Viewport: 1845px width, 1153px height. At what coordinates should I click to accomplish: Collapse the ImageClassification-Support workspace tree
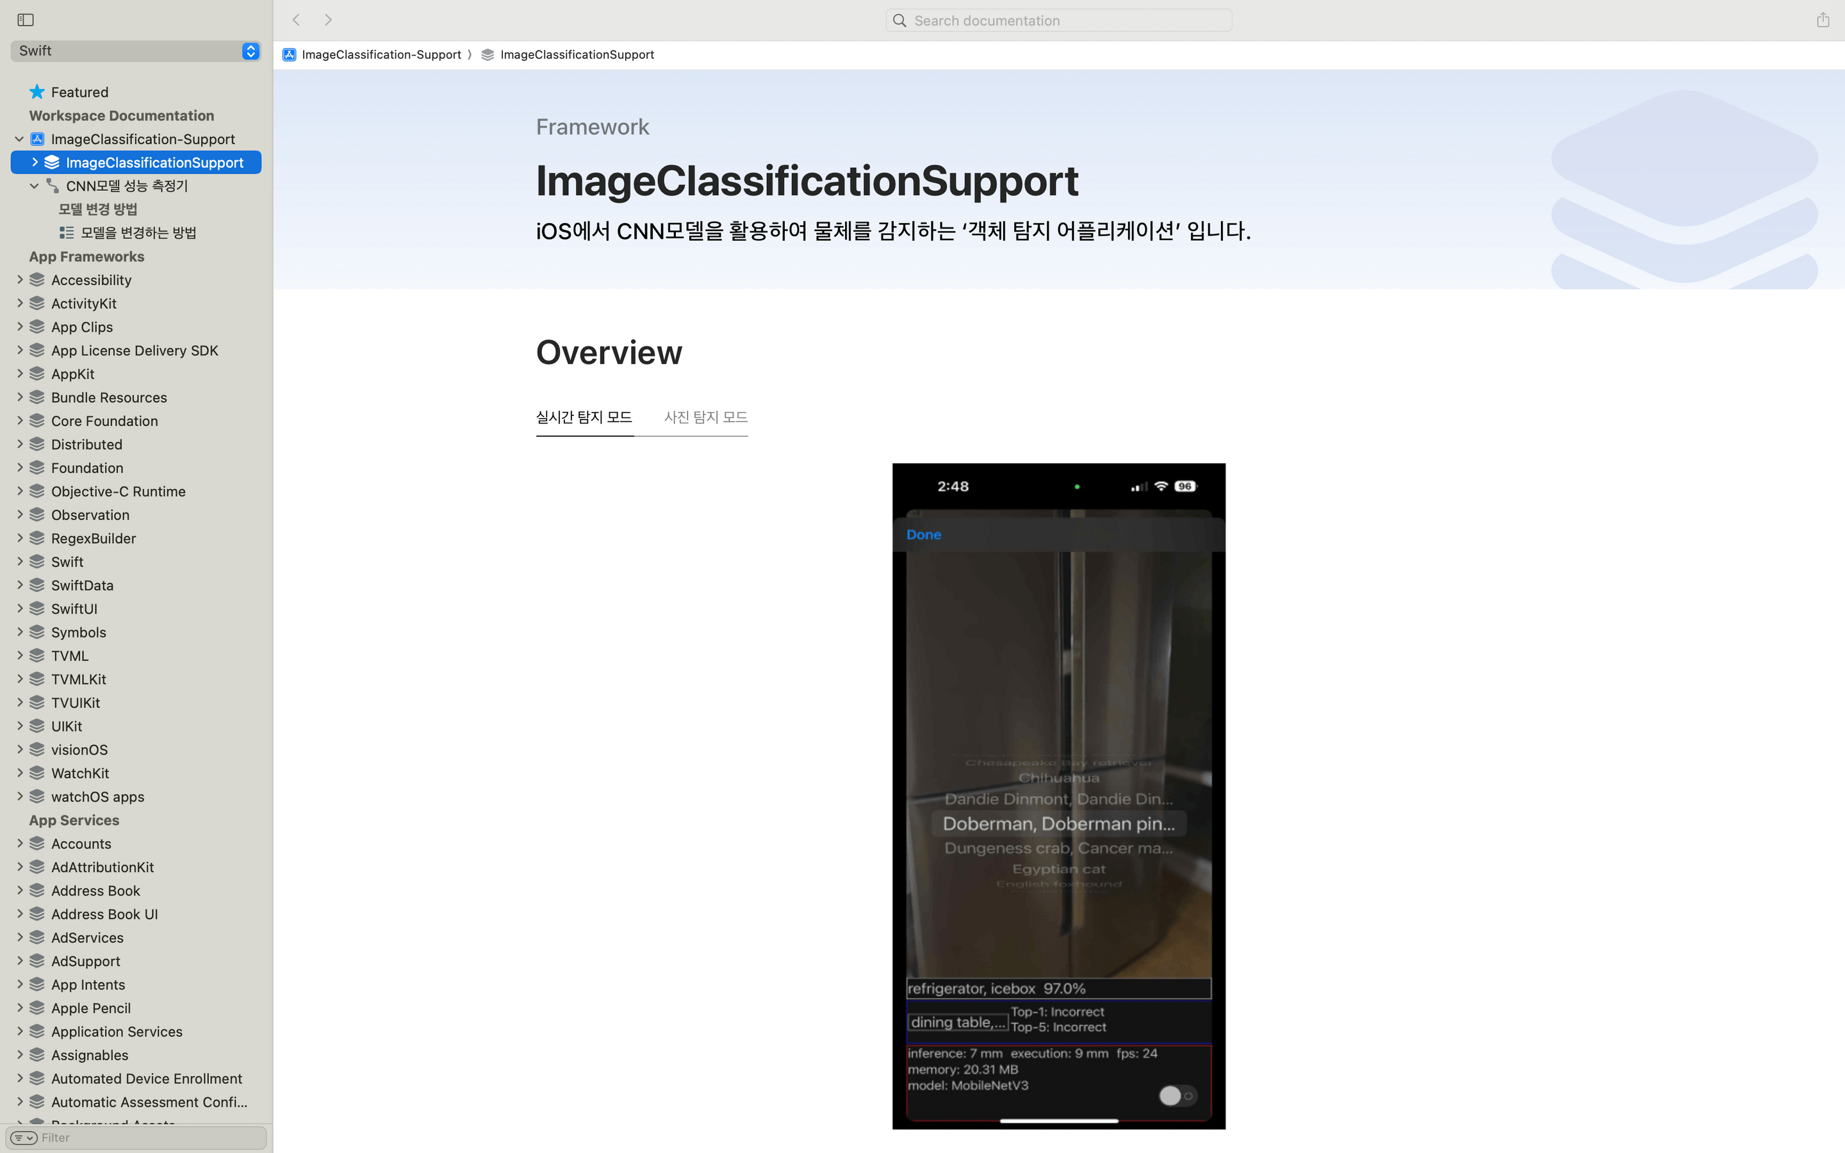click(x=19, y=139)
